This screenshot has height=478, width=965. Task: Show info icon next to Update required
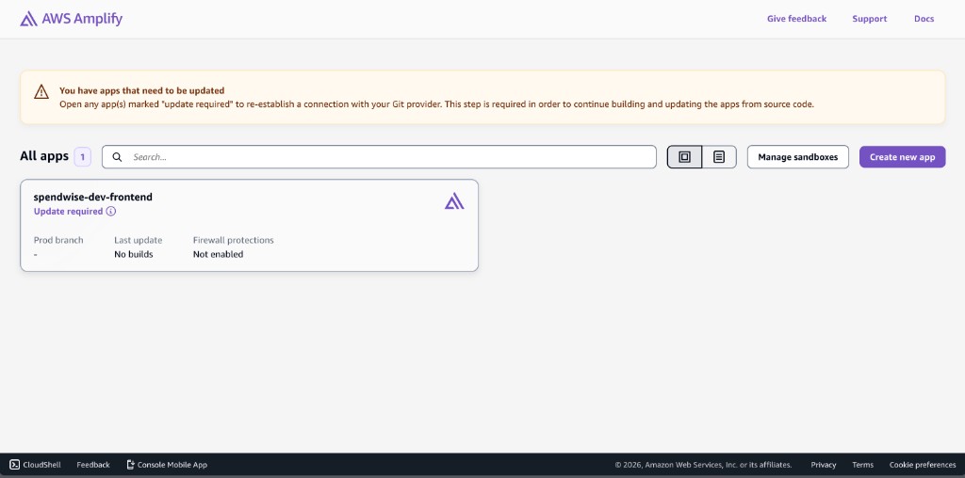coord(111,212)
